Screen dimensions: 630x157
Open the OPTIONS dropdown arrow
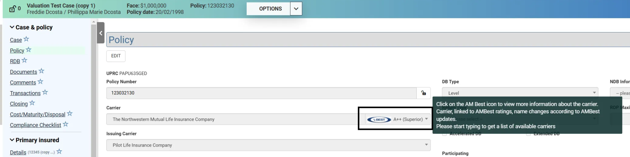point(296,9)
